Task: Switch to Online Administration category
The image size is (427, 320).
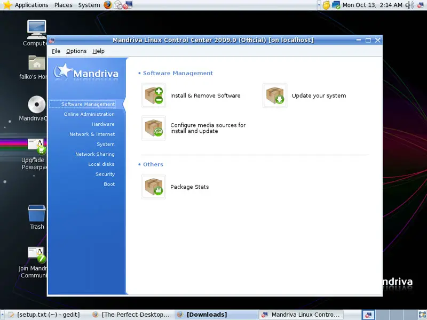Action: click(89, 114)
